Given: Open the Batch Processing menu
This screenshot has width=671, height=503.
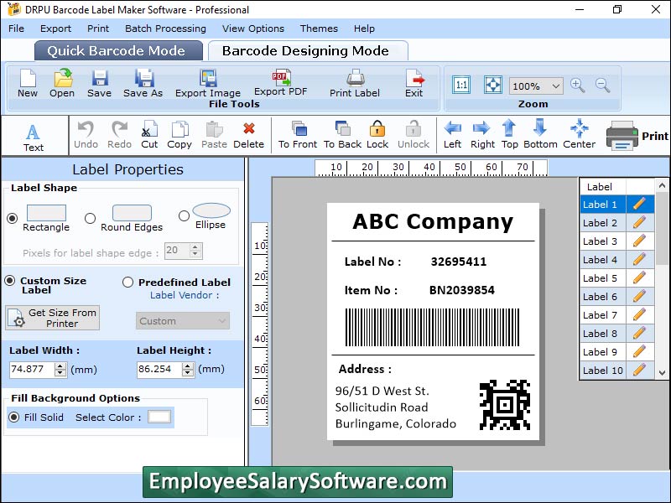Looking at the screenshot, I should point(165,28).
